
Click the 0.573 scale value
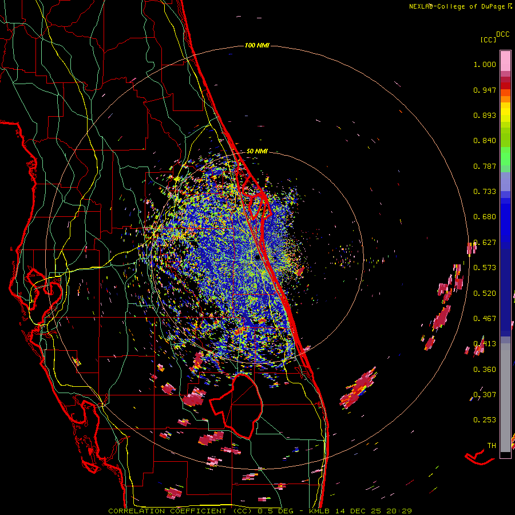coord(485,268)
